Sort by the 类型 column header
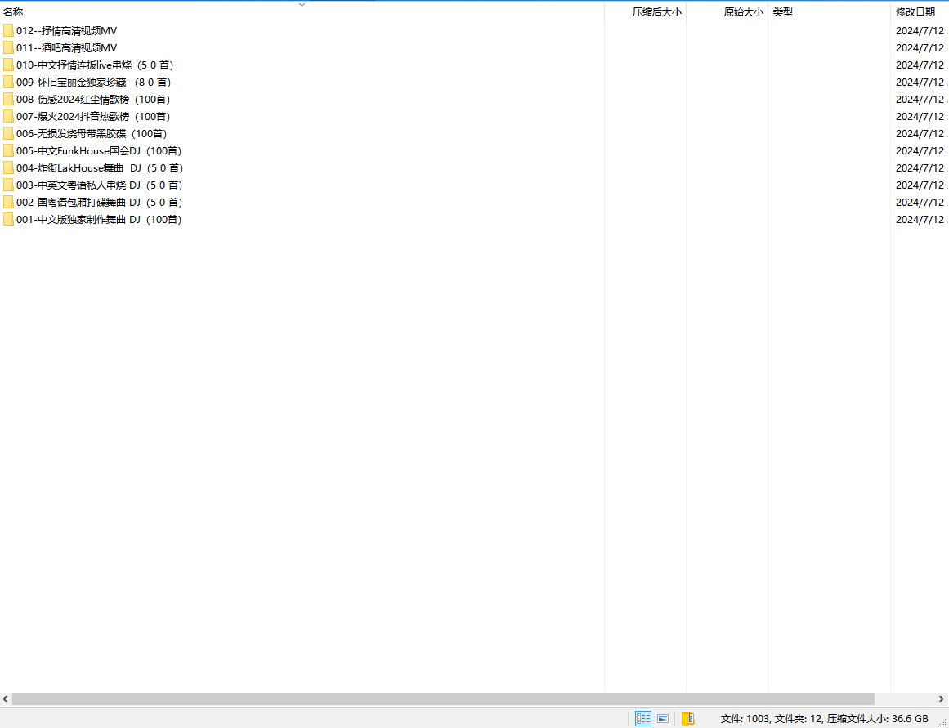Image resolution: width=949 pixels, height=728 pixels. tap(783, 12)
